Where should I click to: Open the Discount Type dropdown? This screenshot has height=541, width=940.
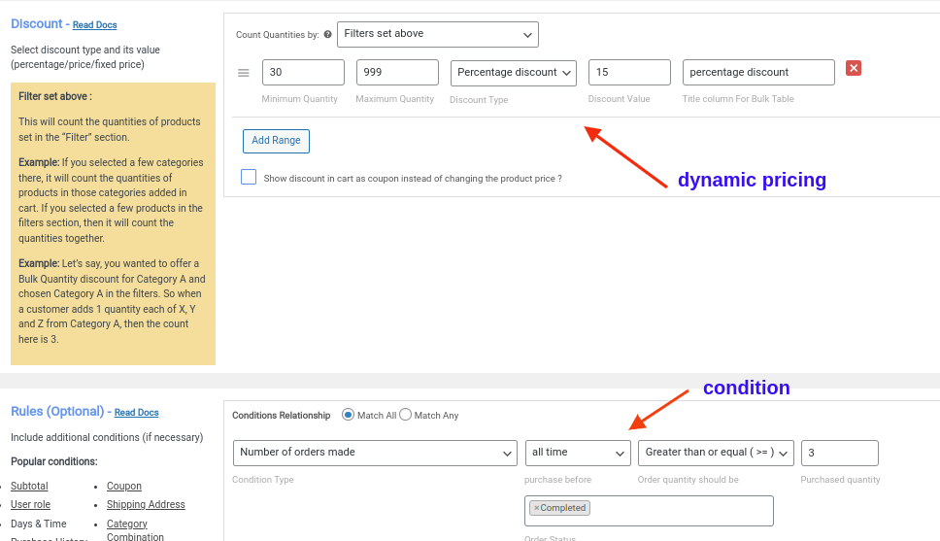tap(513, 73)
